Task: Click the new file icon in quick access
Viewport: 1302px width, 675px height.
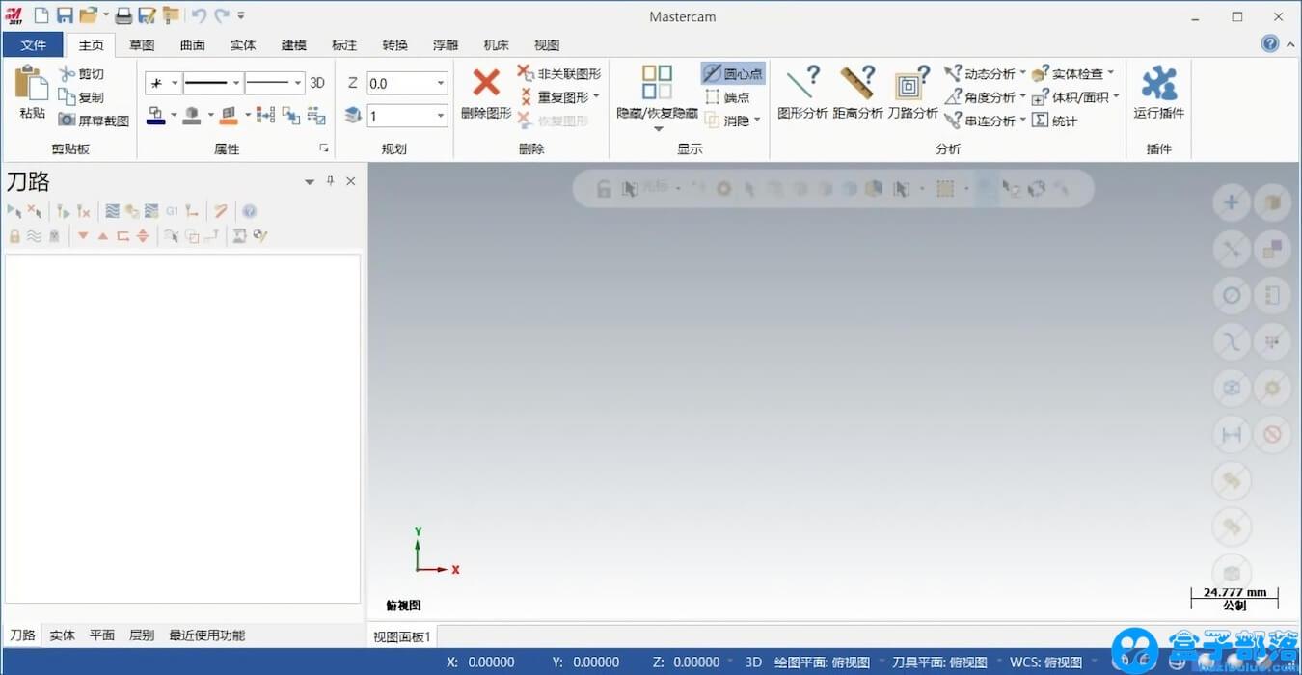Action: click(x=41, y=15)
